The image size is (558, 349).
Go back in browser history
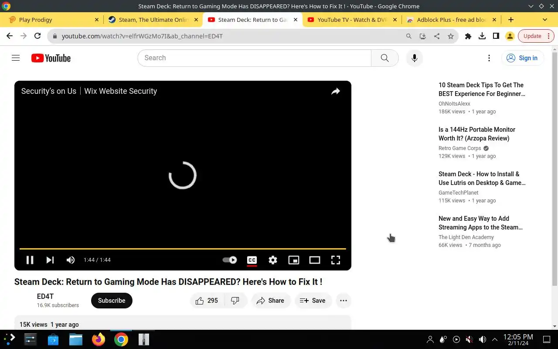tap(10, 36)
